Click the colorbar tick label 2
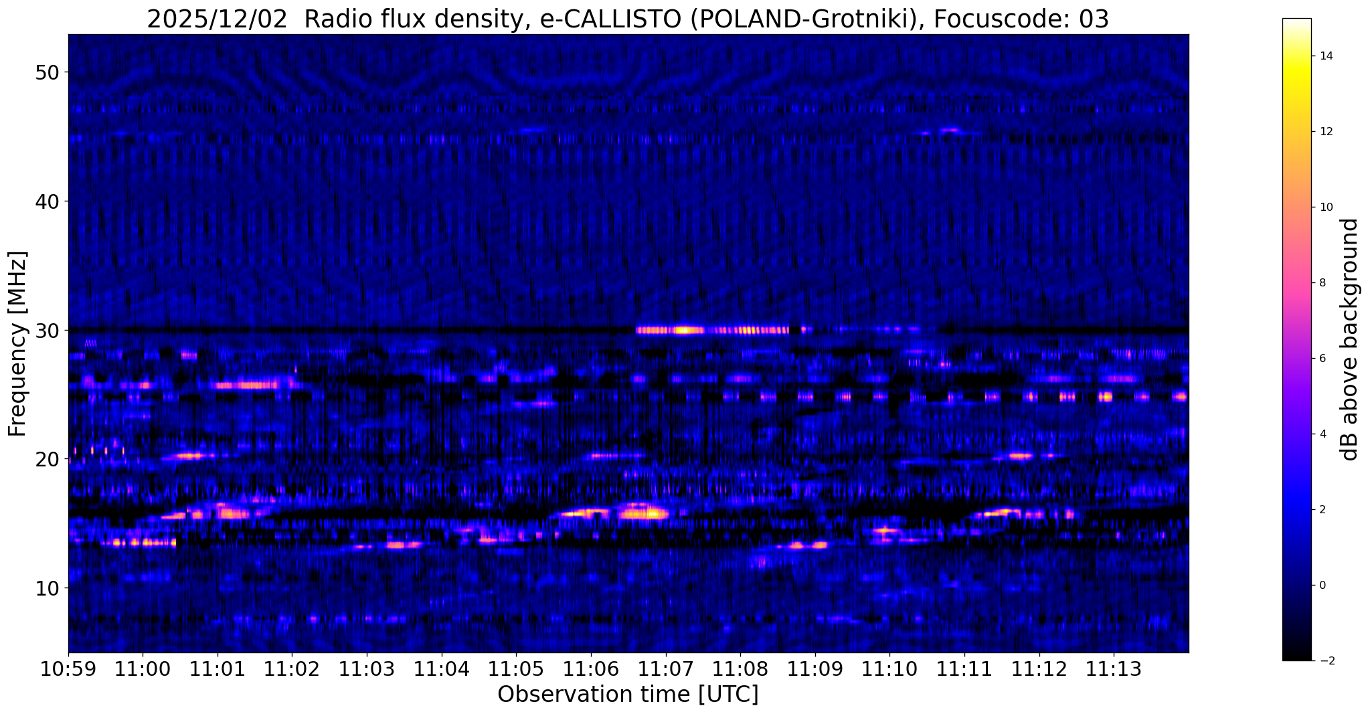This screenshot has width=1370, height=714. 1322,510
